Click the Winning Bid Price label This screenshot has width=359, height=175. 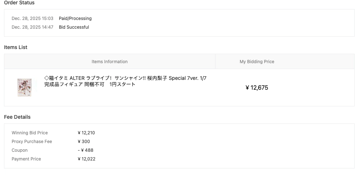(29, 133)
